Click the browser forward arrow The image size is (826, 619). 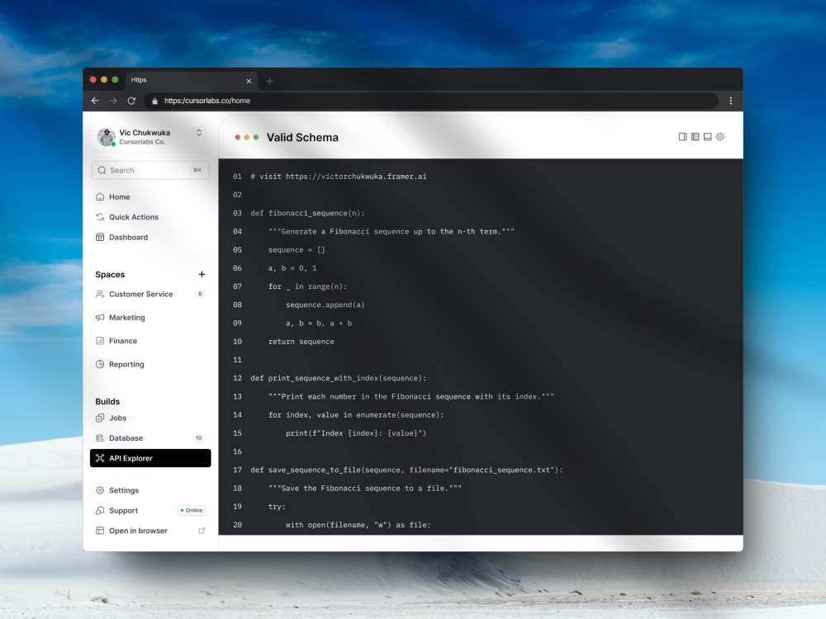click(x=113, y=101)
